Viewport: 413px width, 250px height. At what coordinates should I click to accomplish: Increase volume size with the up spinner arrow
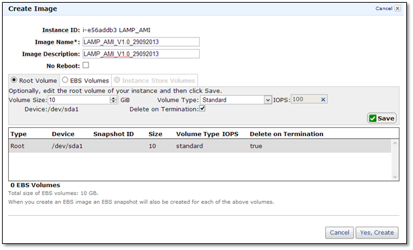[x=113, y=99]
